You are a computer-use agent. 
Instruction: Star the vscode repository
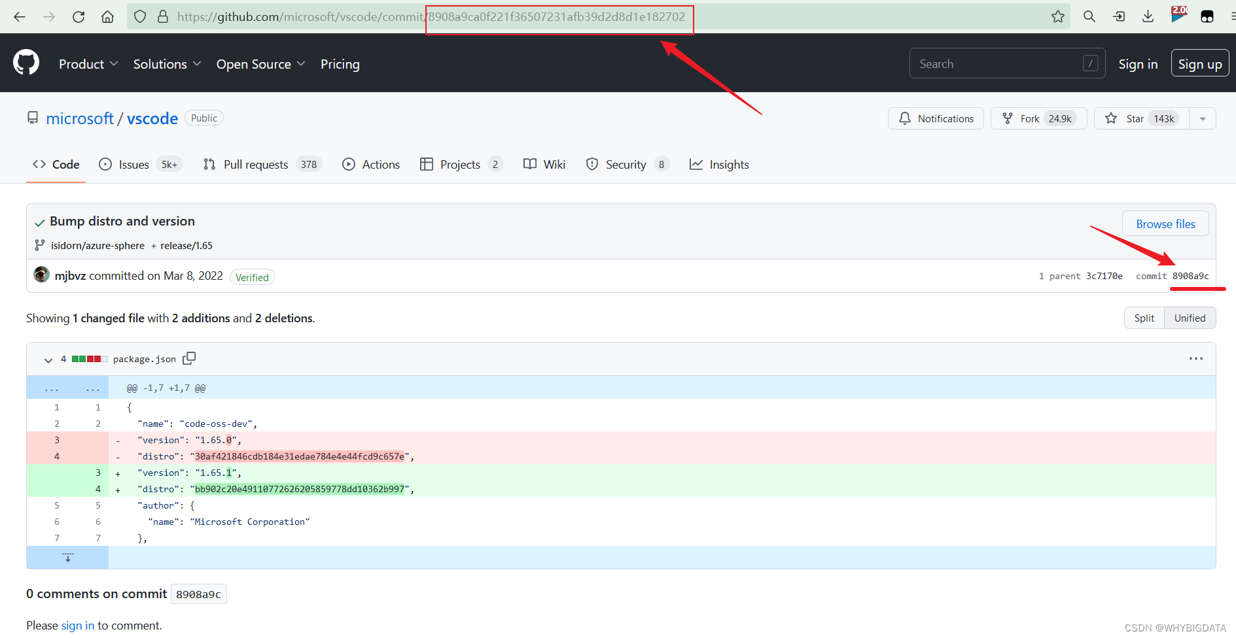click(x=1142, y=119)
